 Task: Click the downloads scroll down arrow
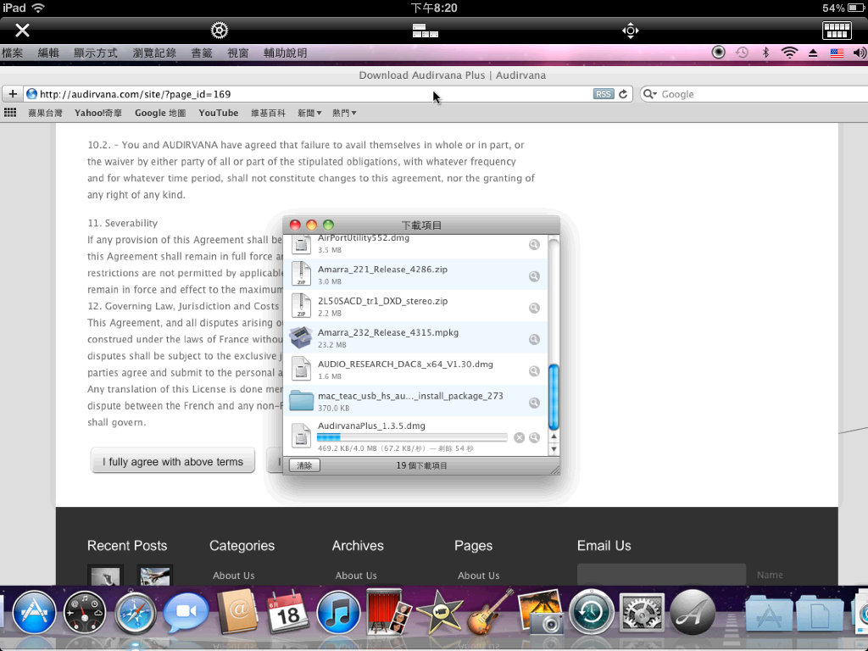tap(554, 449)
